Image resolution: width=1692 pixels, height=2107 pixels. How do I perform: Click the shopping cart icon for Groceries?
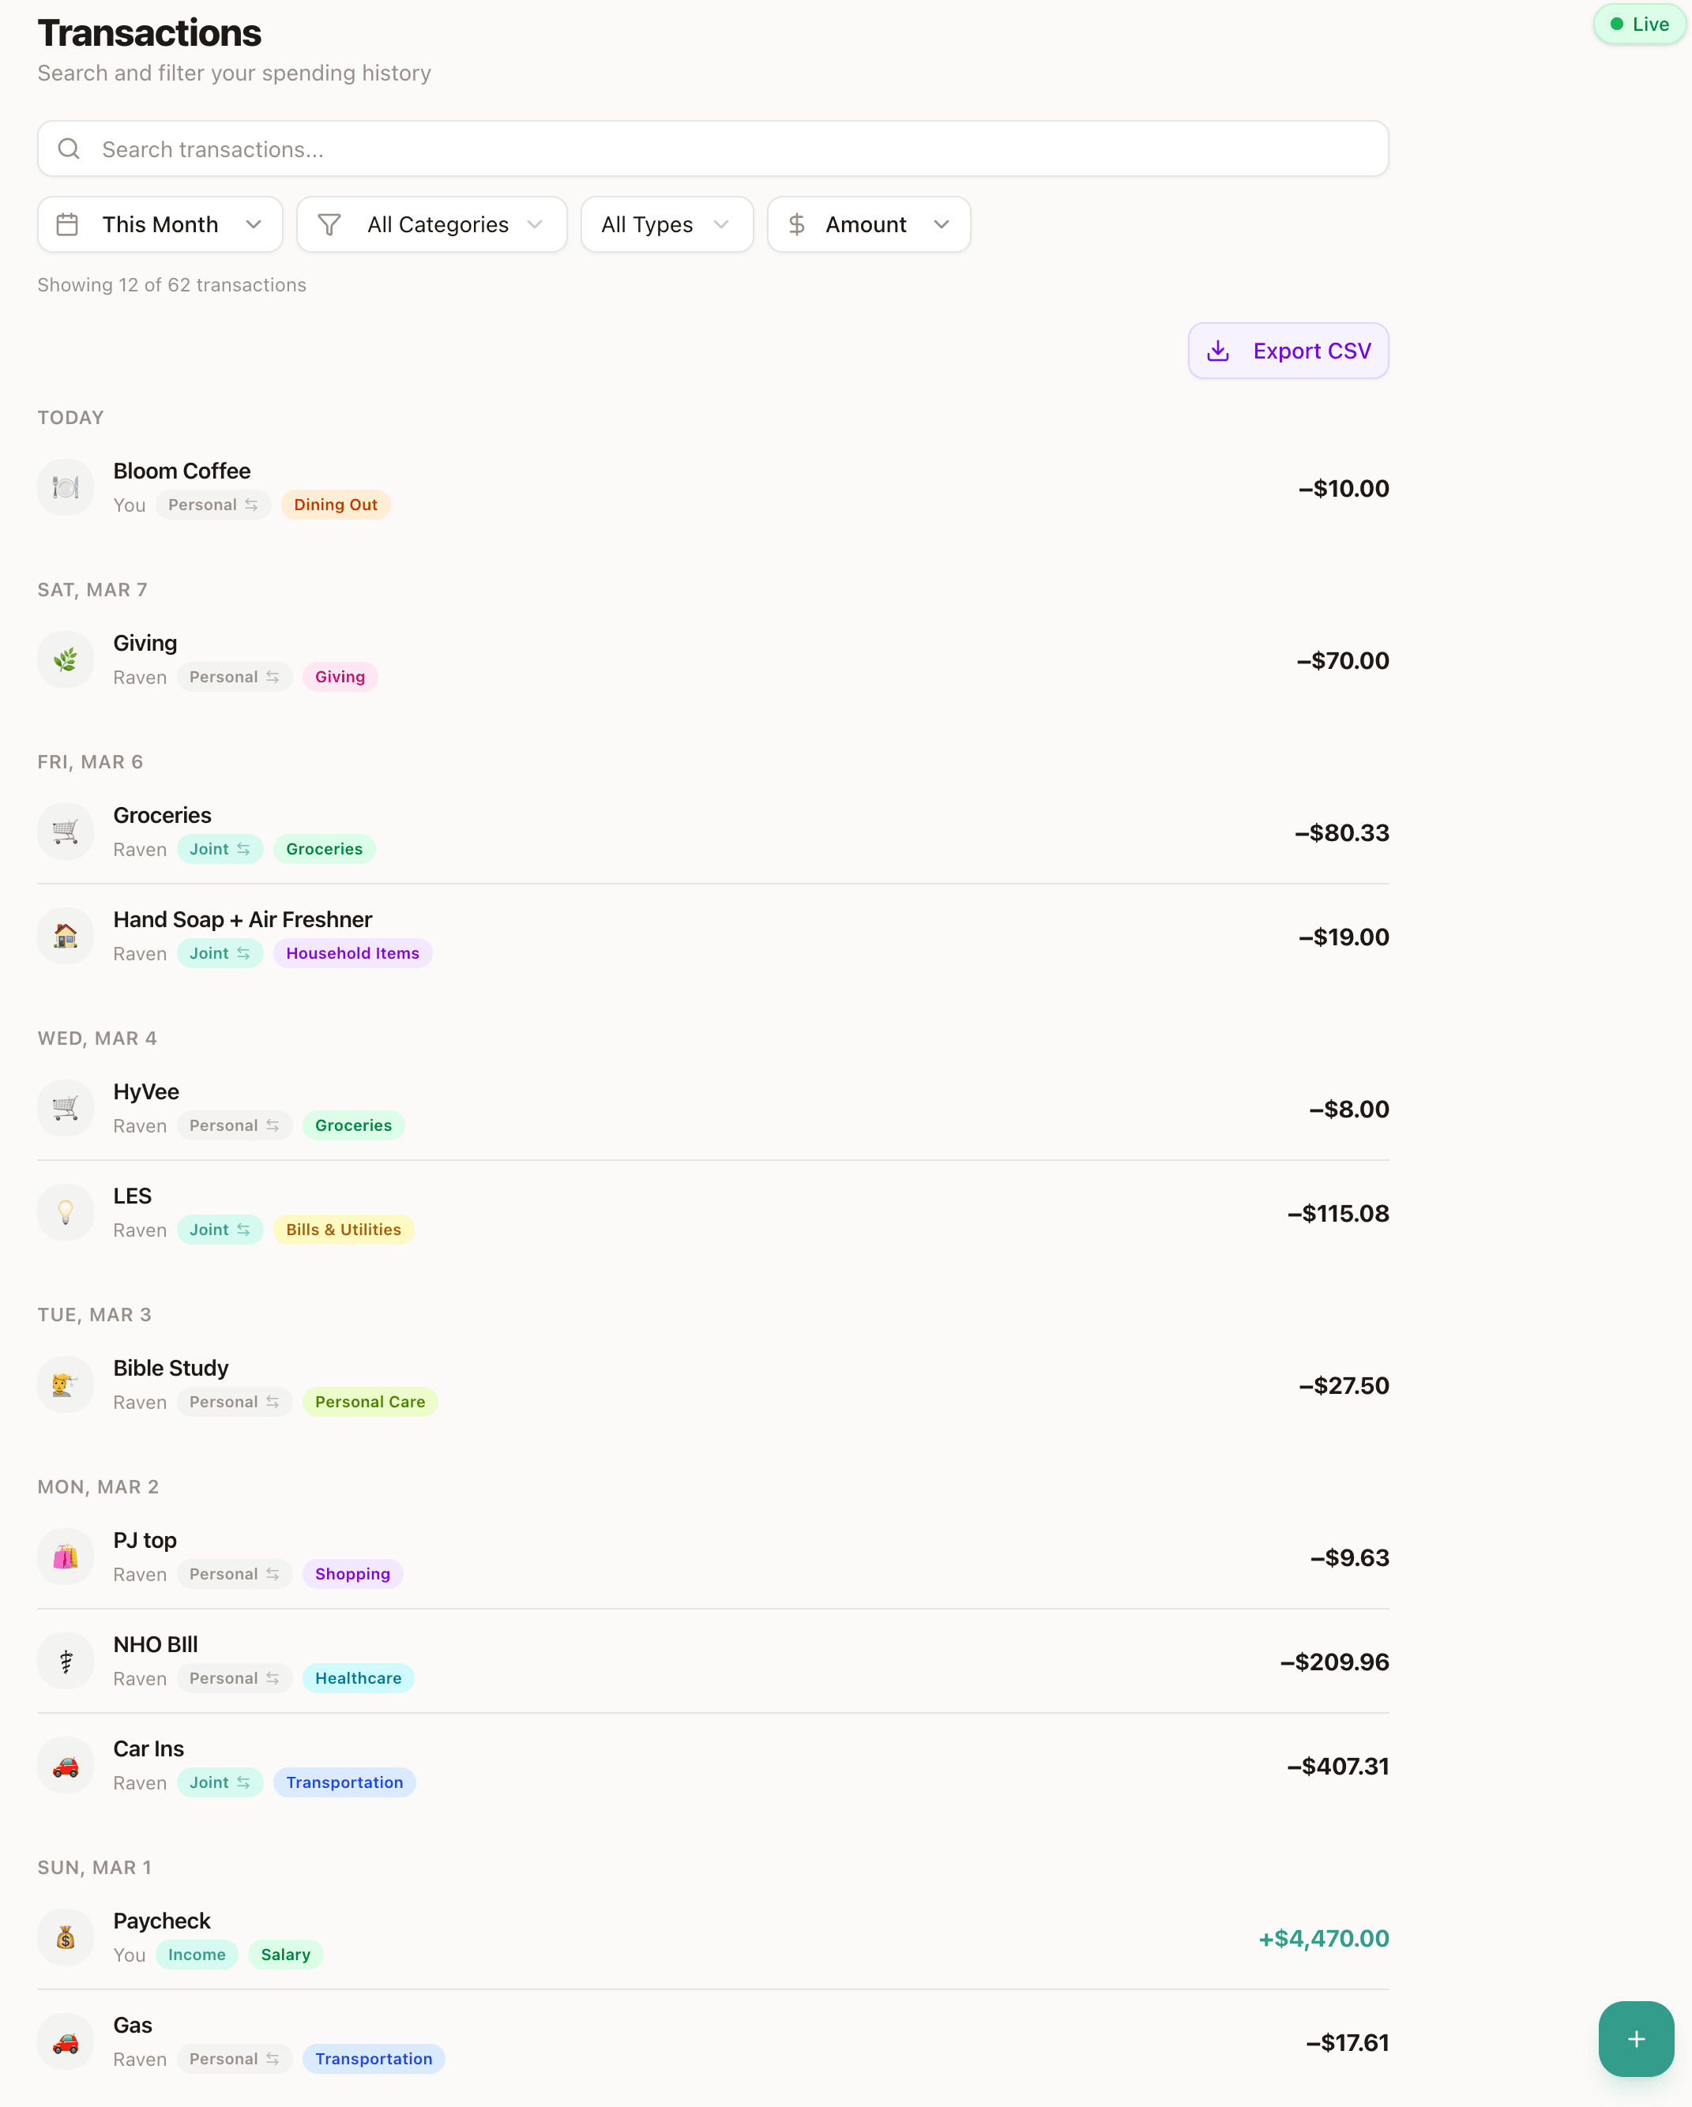click(65, 831)
